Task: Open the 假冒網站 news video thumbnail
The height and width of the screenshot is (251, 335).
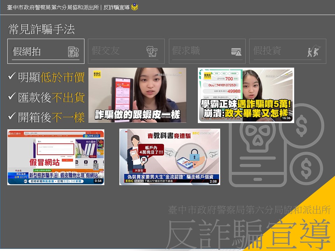Action: coord(56,157)
